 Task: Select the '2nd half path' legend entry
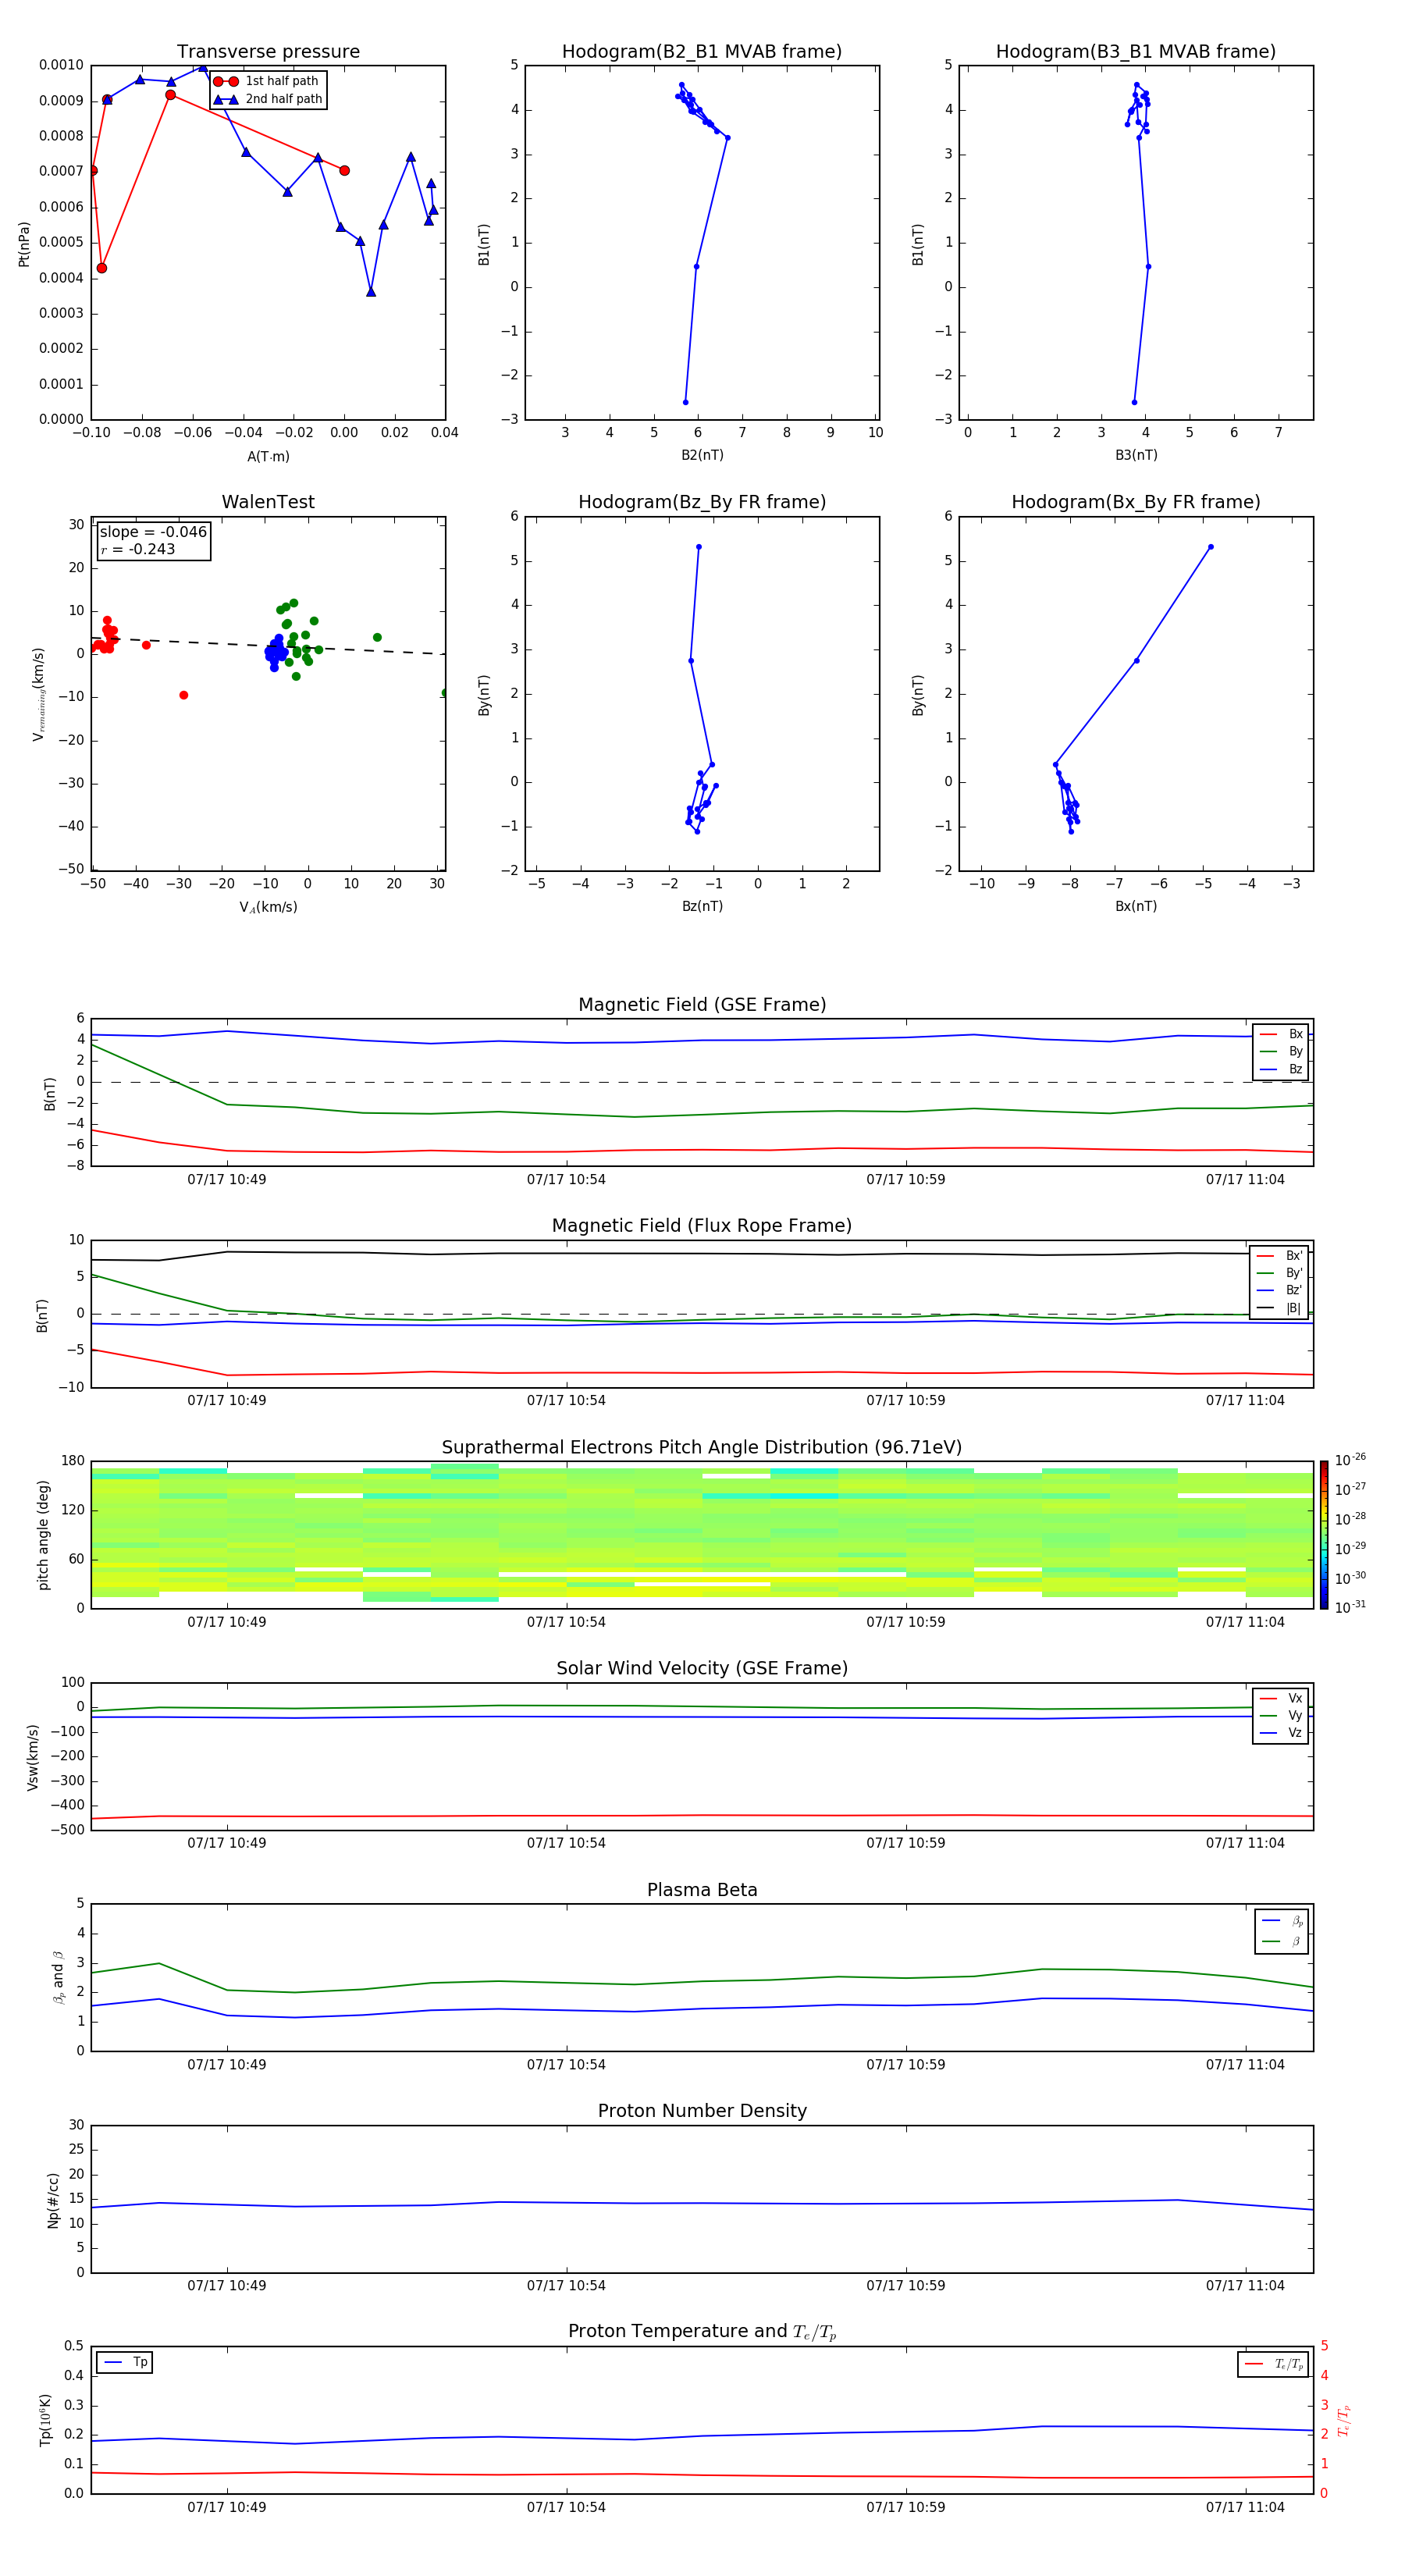269,99
